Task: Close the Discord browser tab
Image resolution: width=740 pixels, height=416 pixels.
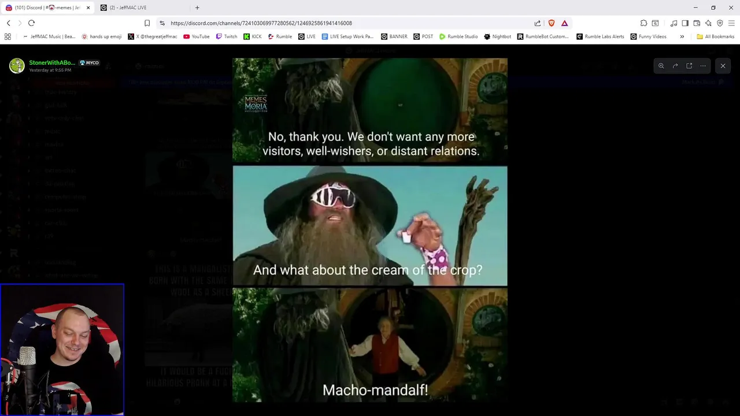Action: 88,8
